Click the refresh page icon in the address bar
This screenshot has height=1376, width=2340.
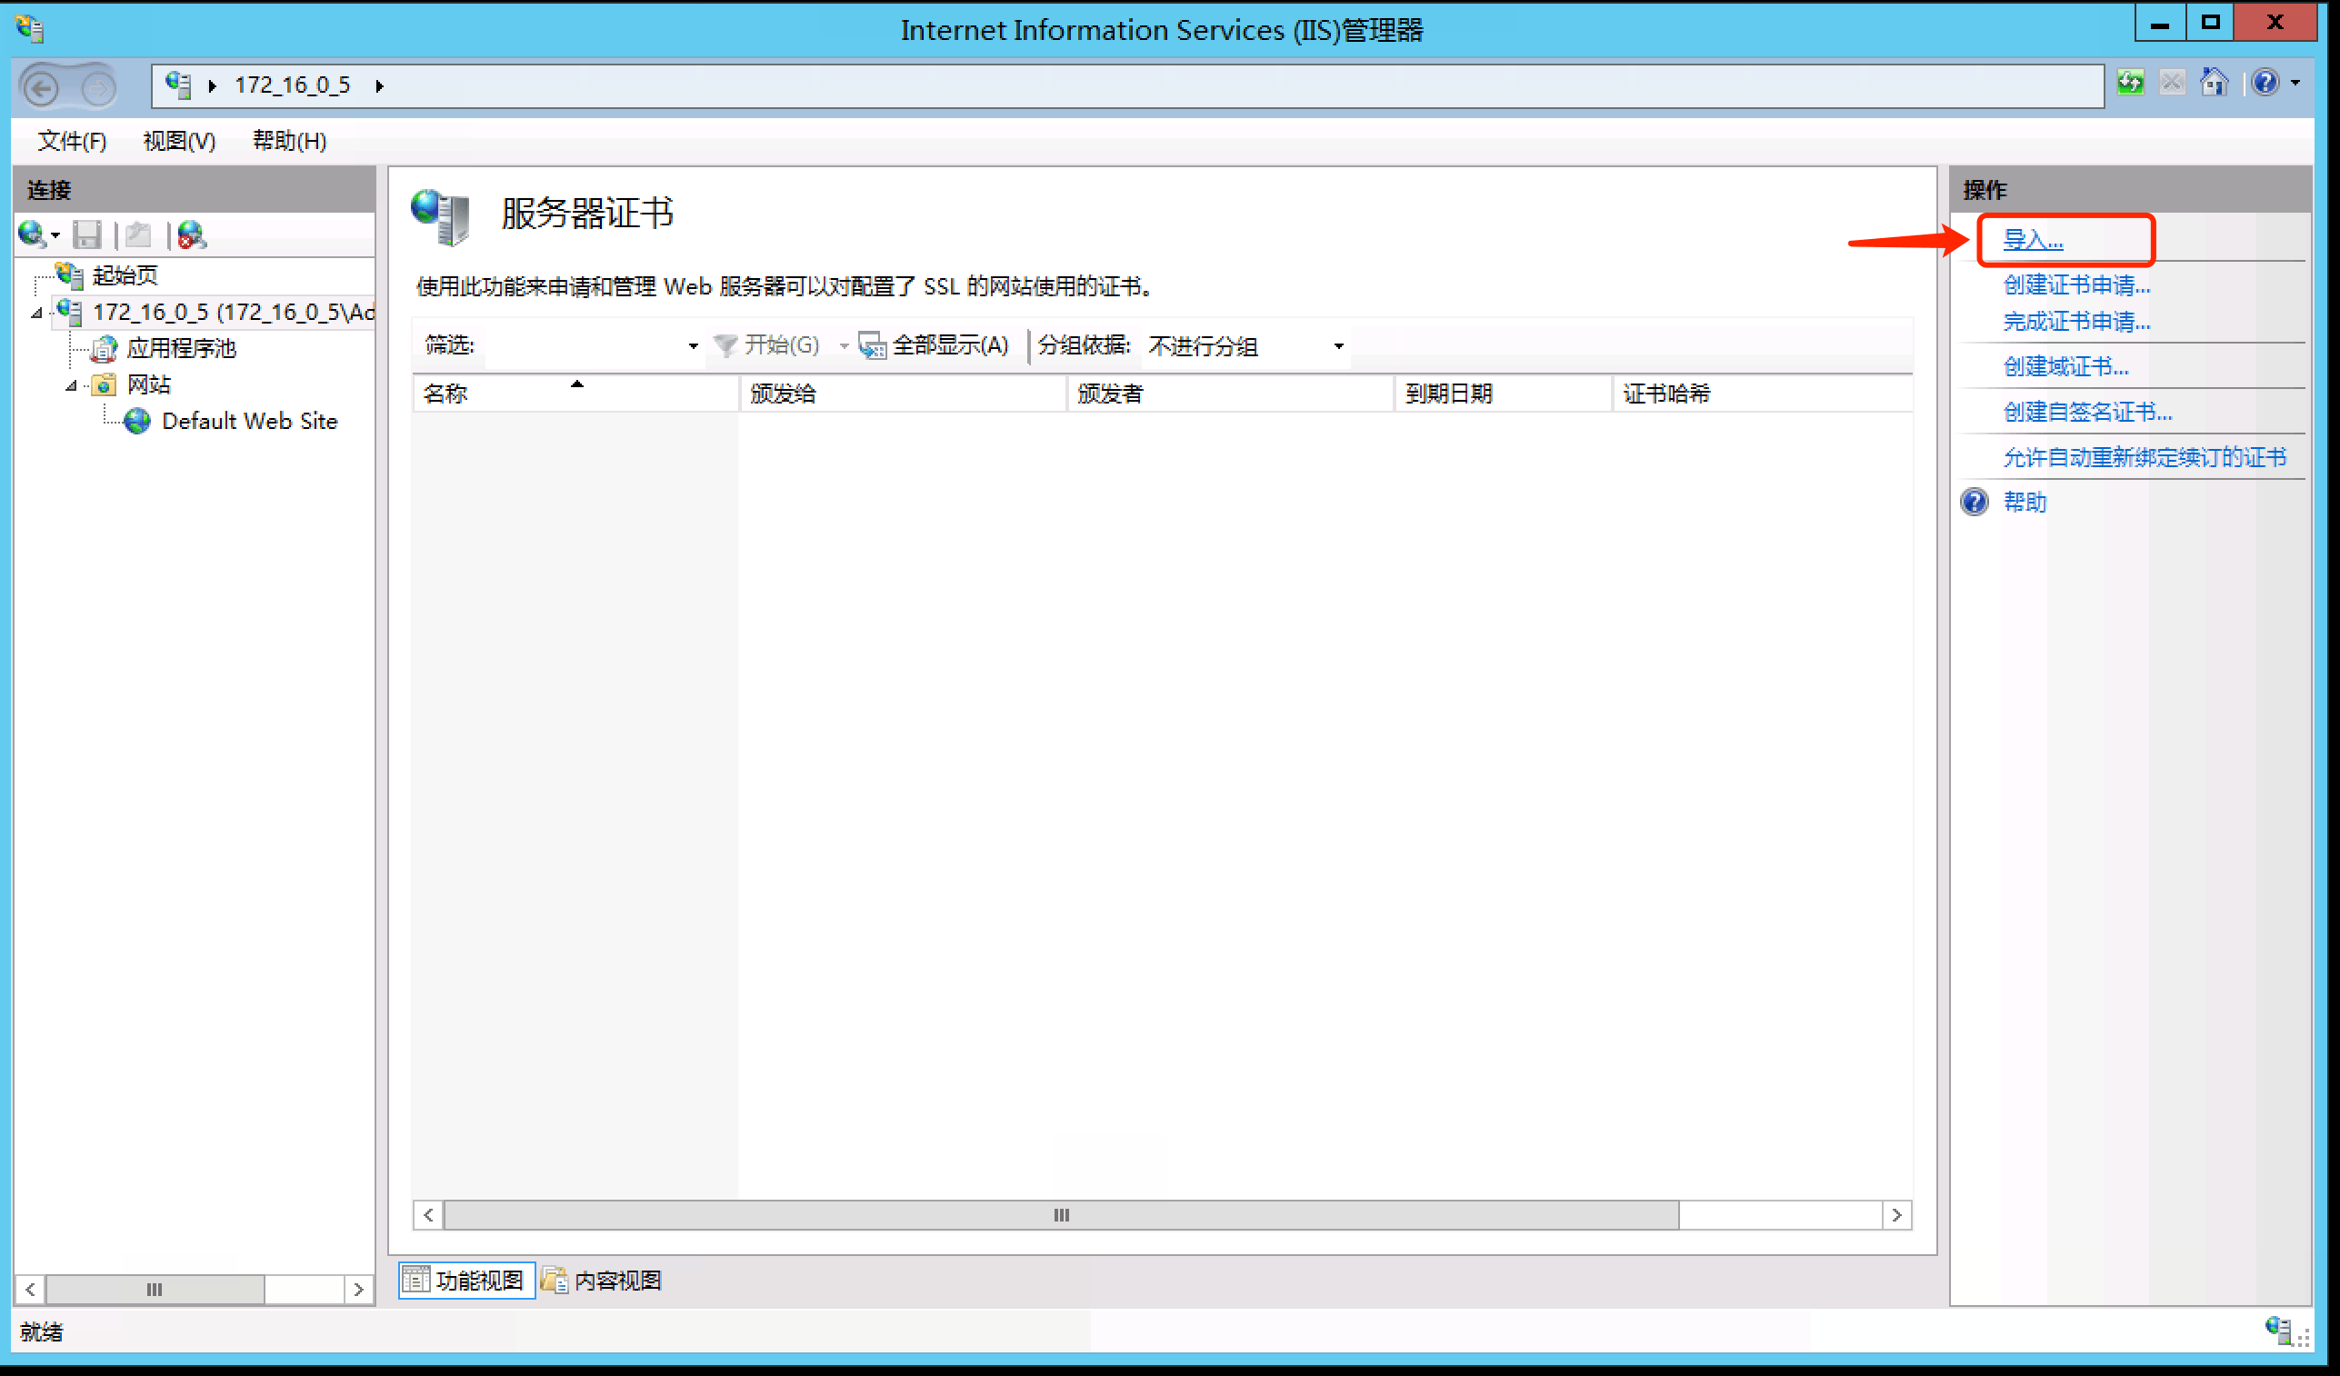pos(2130,84)
